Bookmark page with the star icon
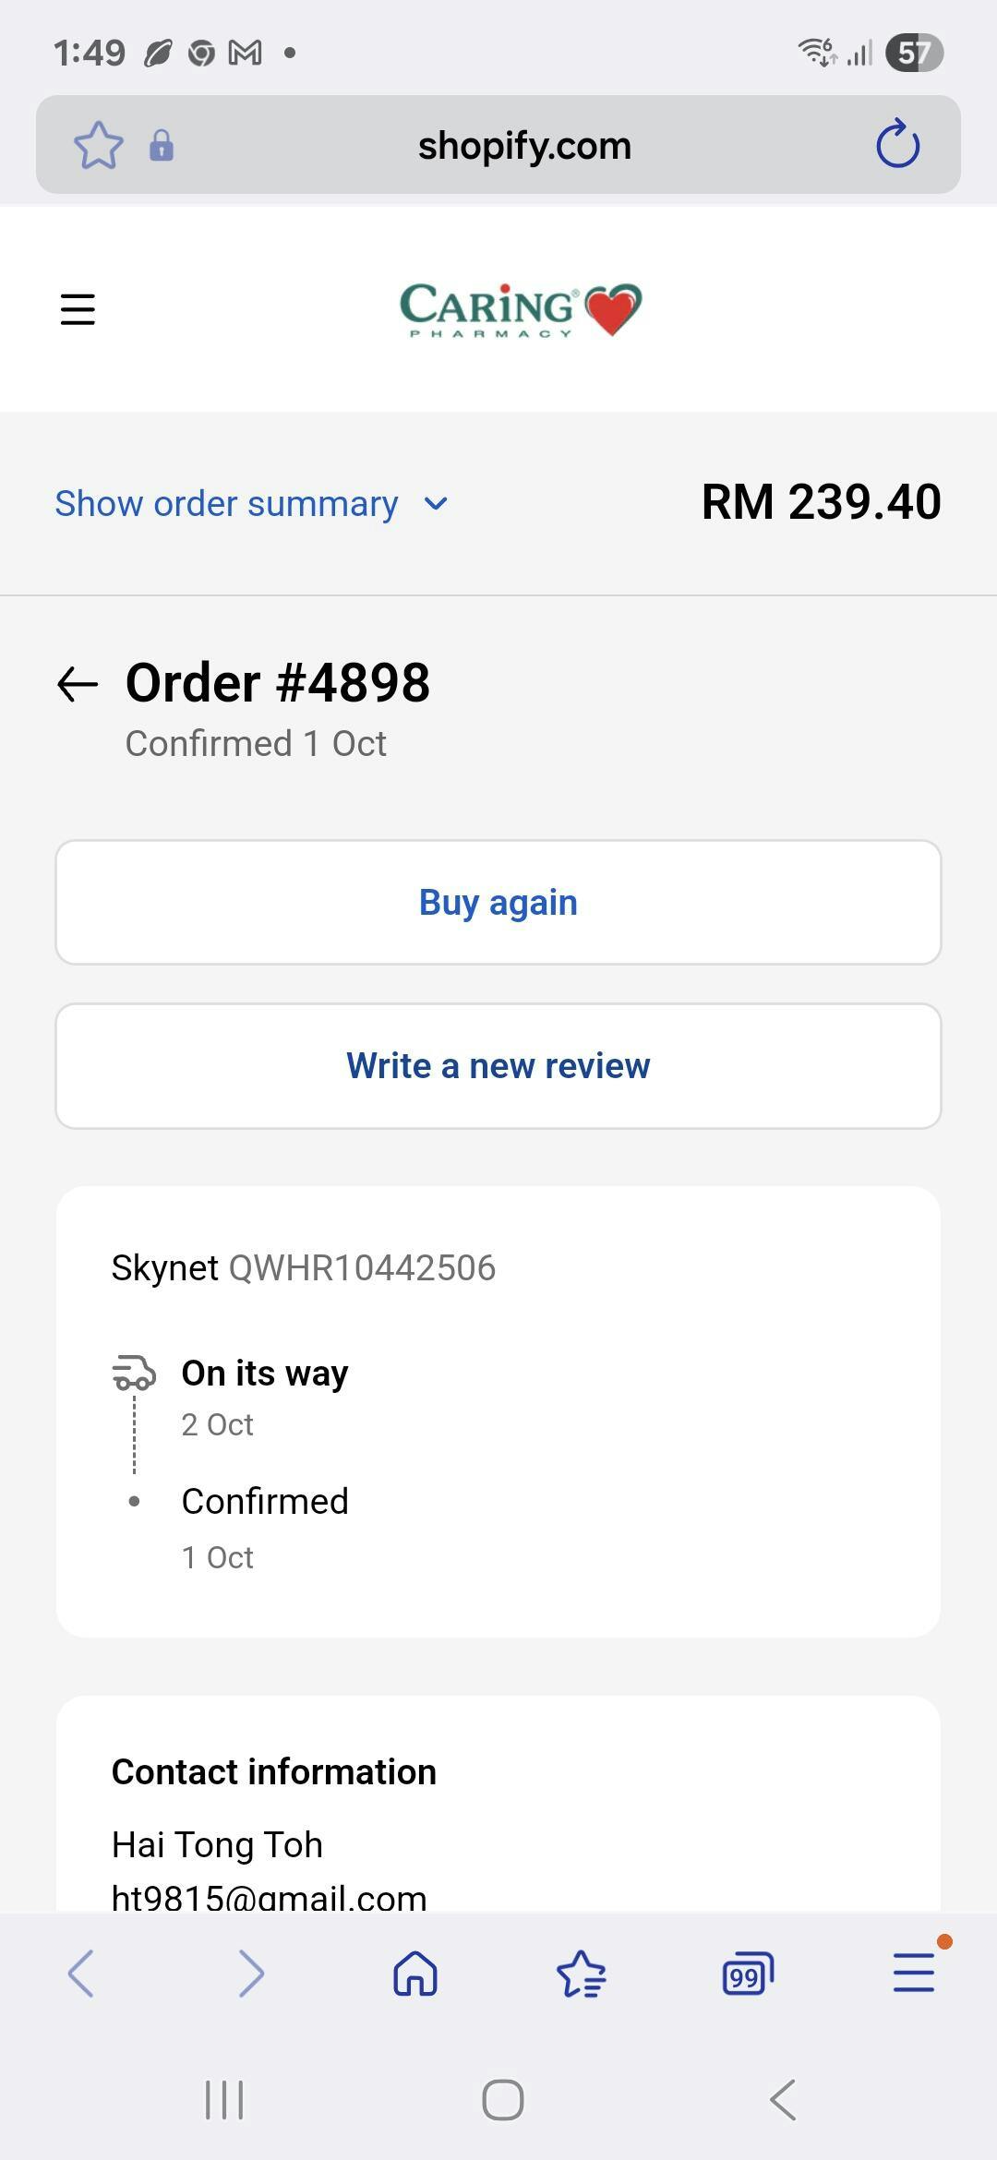The height and width of the screenshot is (2160, 997). click(x=98, y=145)
